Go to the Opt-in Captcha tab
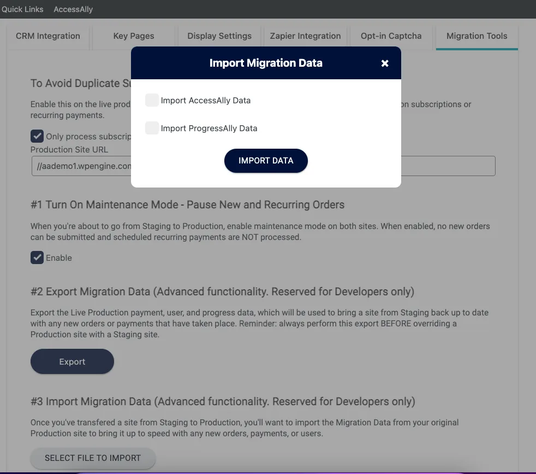Image resolution: width=536 pixels, height=474 pixels. (x=391, y=36)
